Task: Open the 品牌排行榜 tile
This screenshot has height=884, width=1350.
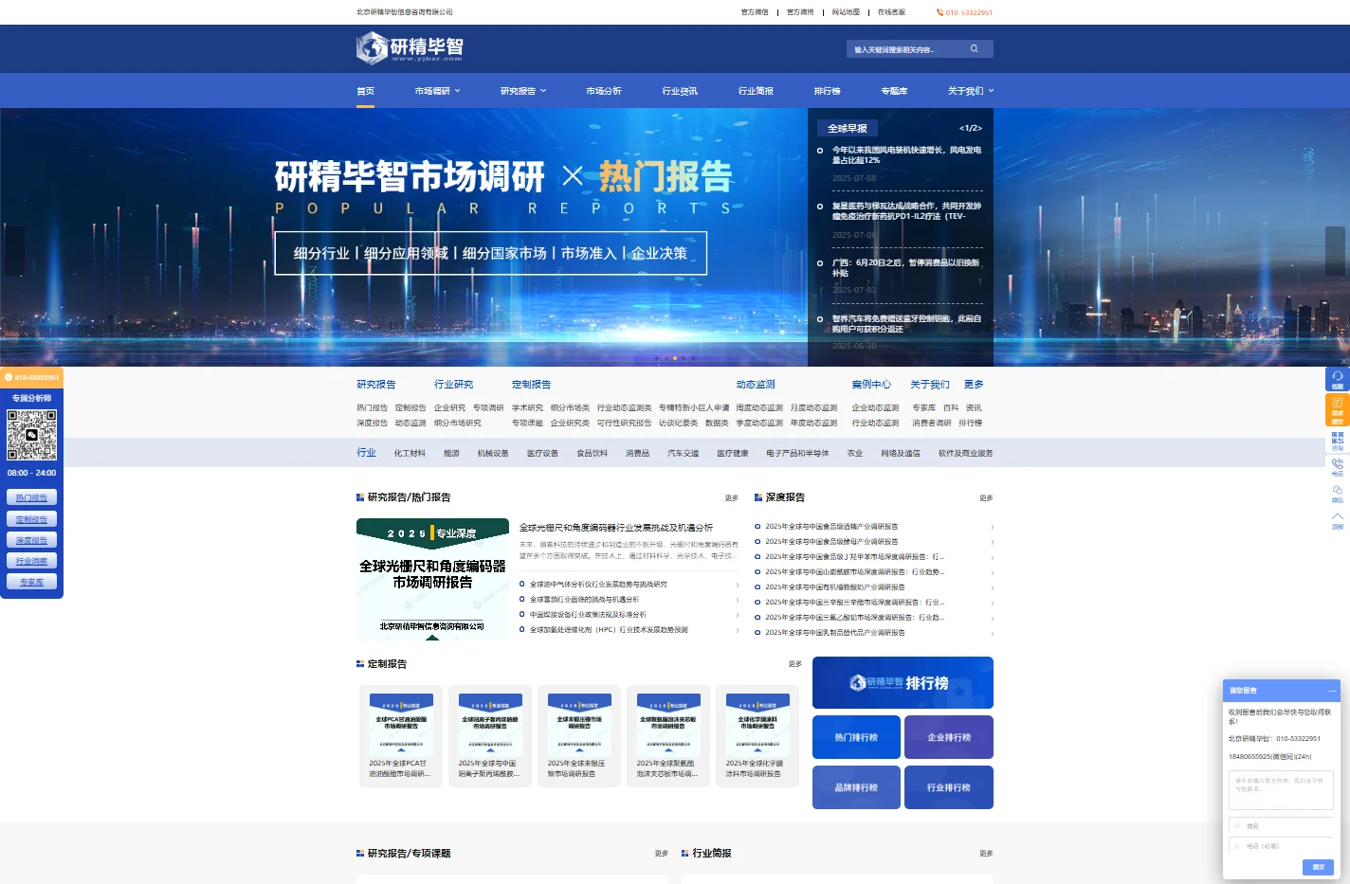Action: (x=856, y=787)
